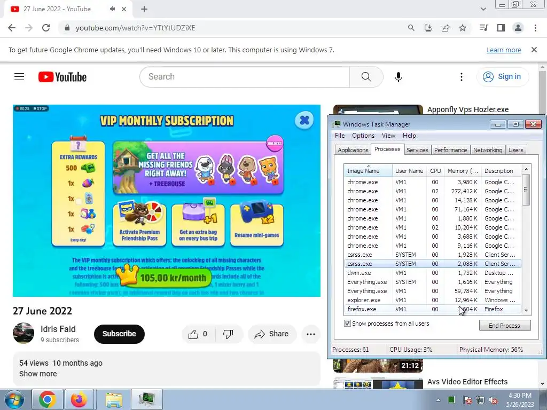
Task: Open Task Manager Help menu
Action: [x=409, y=136]
